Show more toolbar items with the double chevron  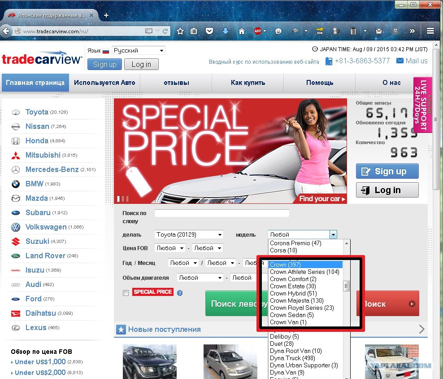coord(412,31)
